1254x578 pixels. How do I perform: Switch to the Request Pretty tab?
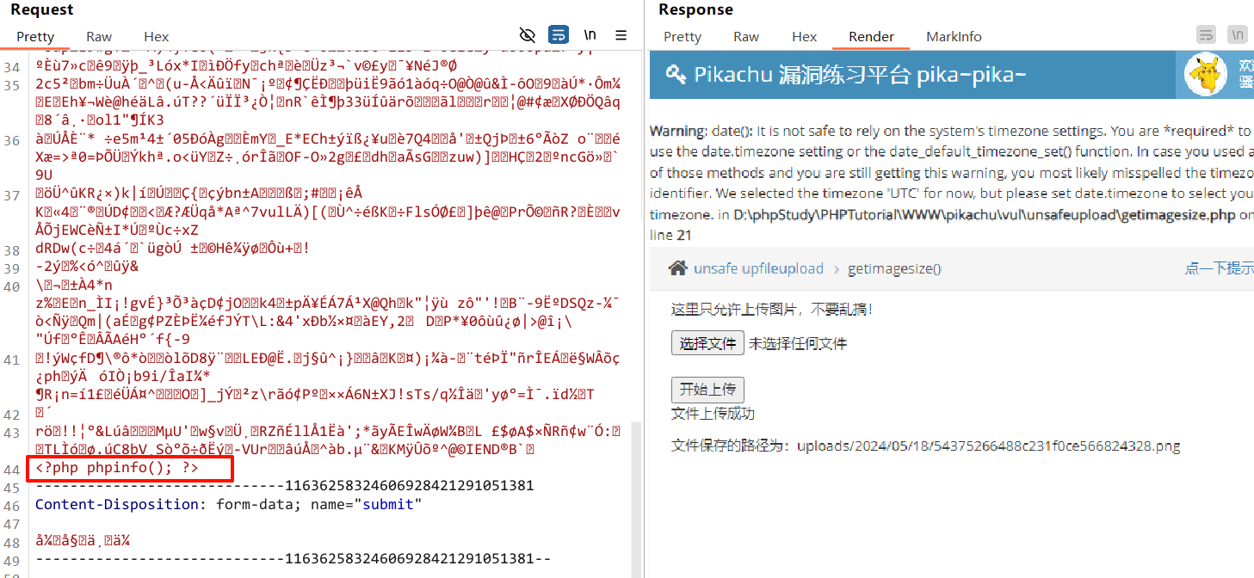click(35, 36)
